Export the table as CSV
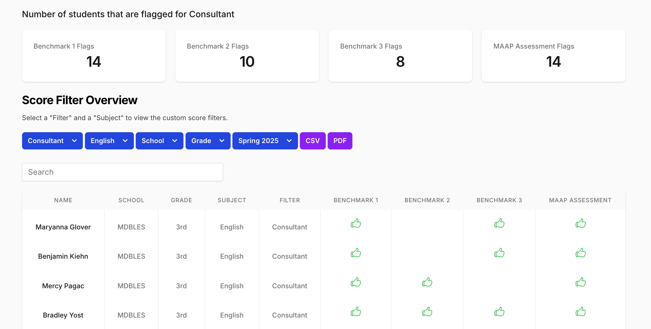This screenshot has width=651, height=329. click(313, 141)
